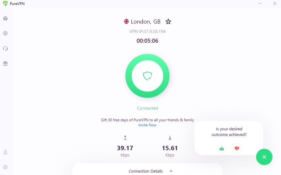
Task: Open the settings gear icon
Action: click(x=5, y=167)
